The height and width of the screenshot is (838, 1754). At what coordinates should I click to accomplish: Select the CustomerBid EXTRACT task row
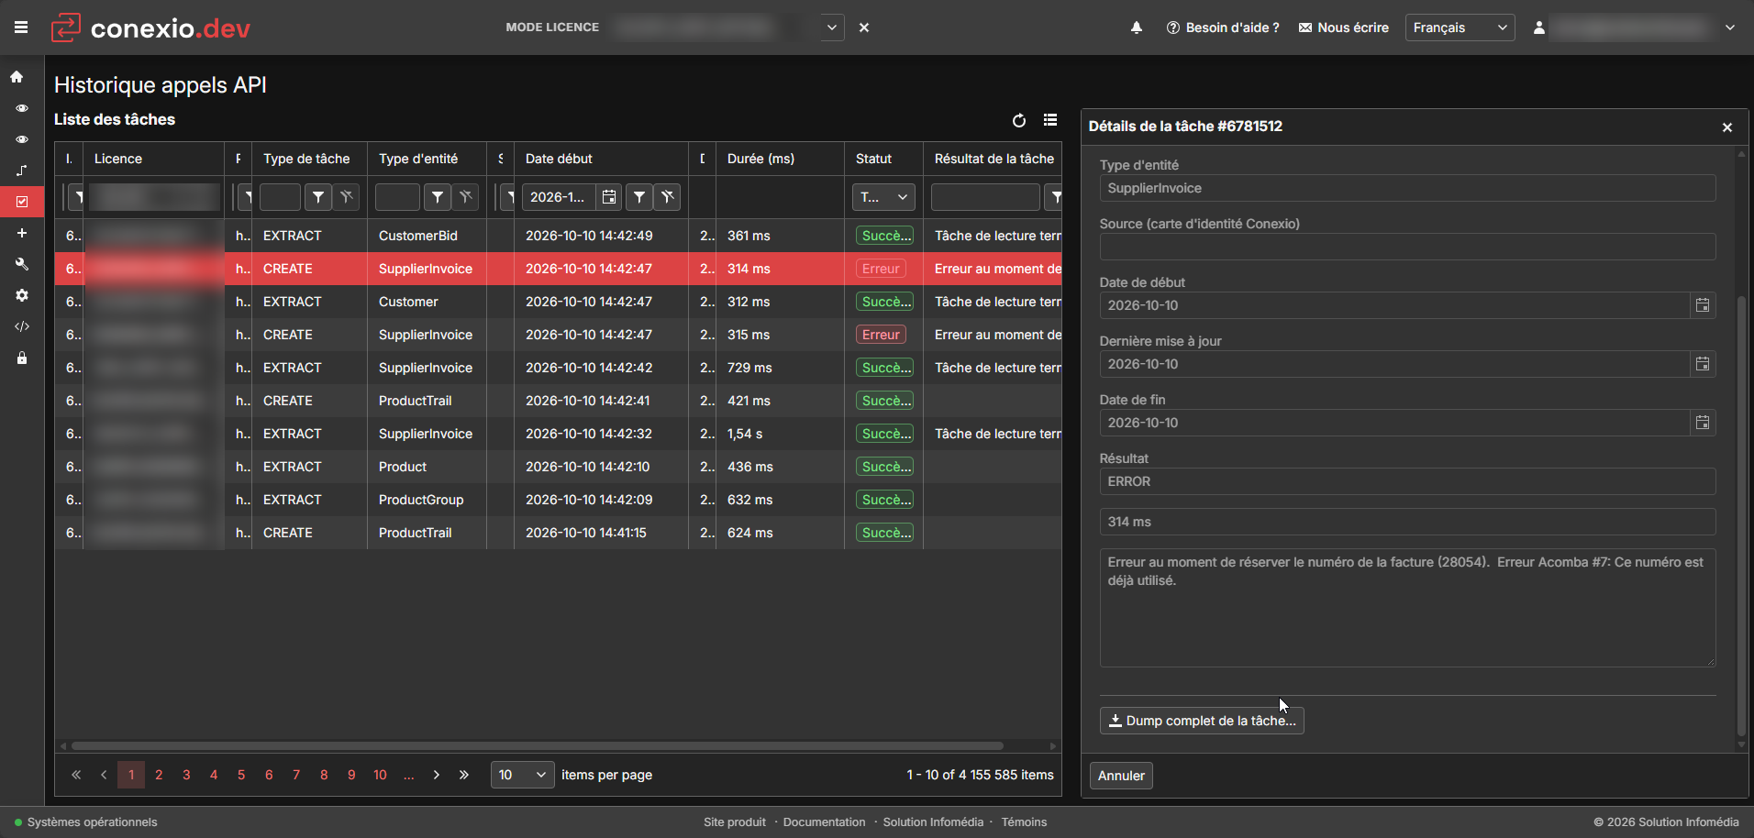(558, 236)
